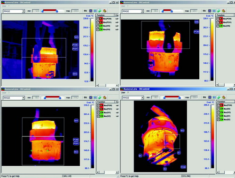Click the red temperature range slider in Kamera2
Image resolution: width=235 pixels, height=178 pixels.
pyautogui.click(x=167, y=10)
